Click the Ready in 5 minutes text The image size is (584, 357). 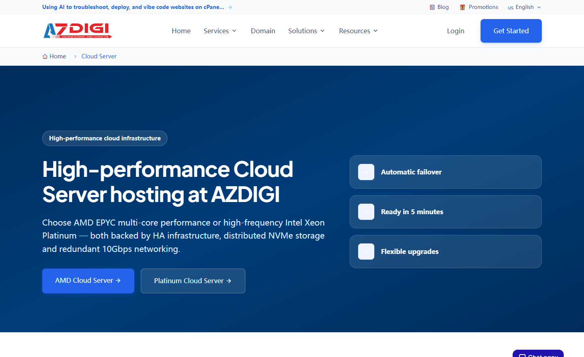pyautogui.click(x=412, y=212)
